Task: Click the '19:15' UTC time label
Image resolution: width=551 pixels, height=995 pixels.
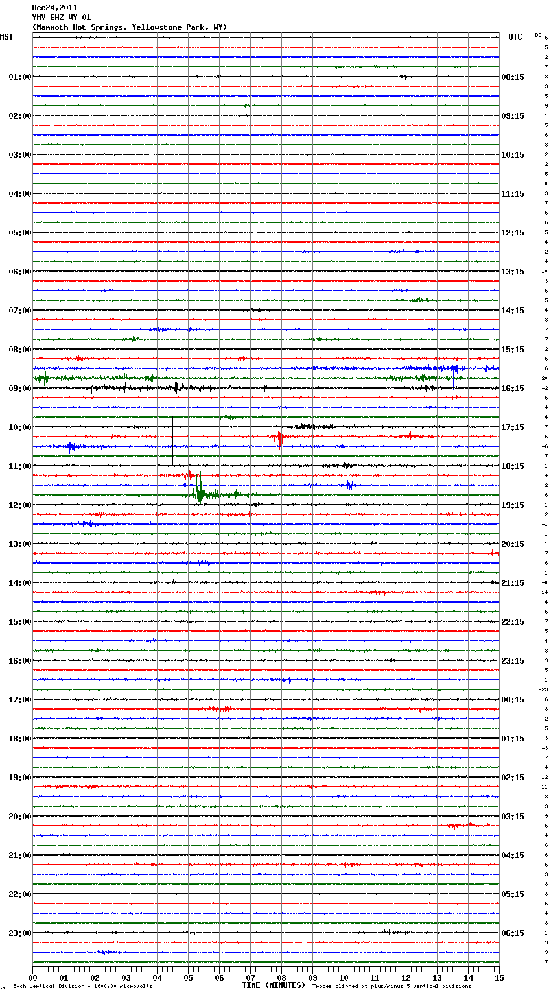Action: pos(513,505)
